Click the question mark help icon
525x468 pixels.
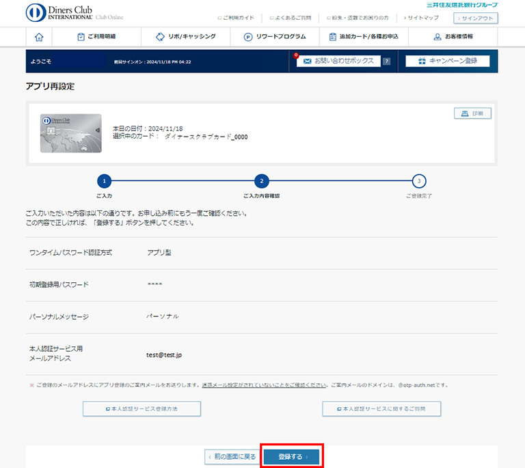[x=386, y=61]
